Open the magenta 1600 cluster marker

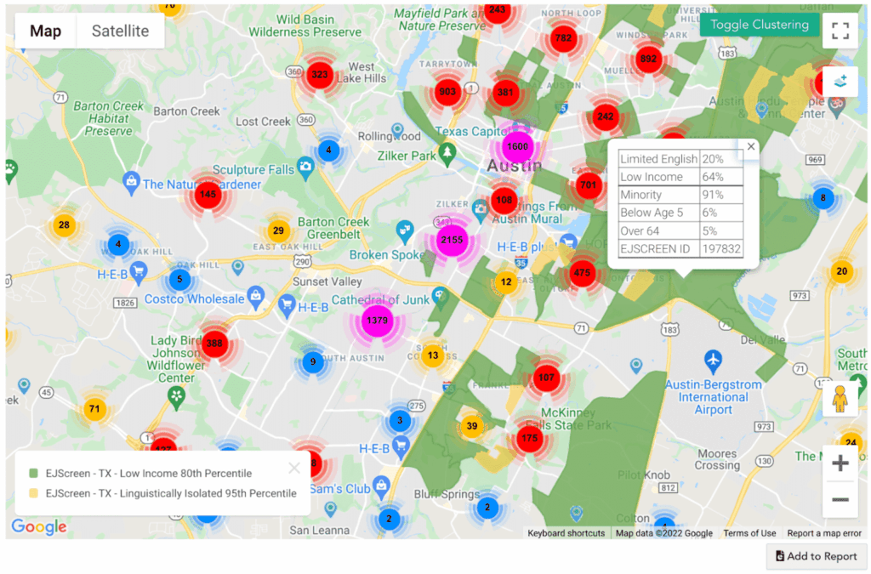[517, 146]
